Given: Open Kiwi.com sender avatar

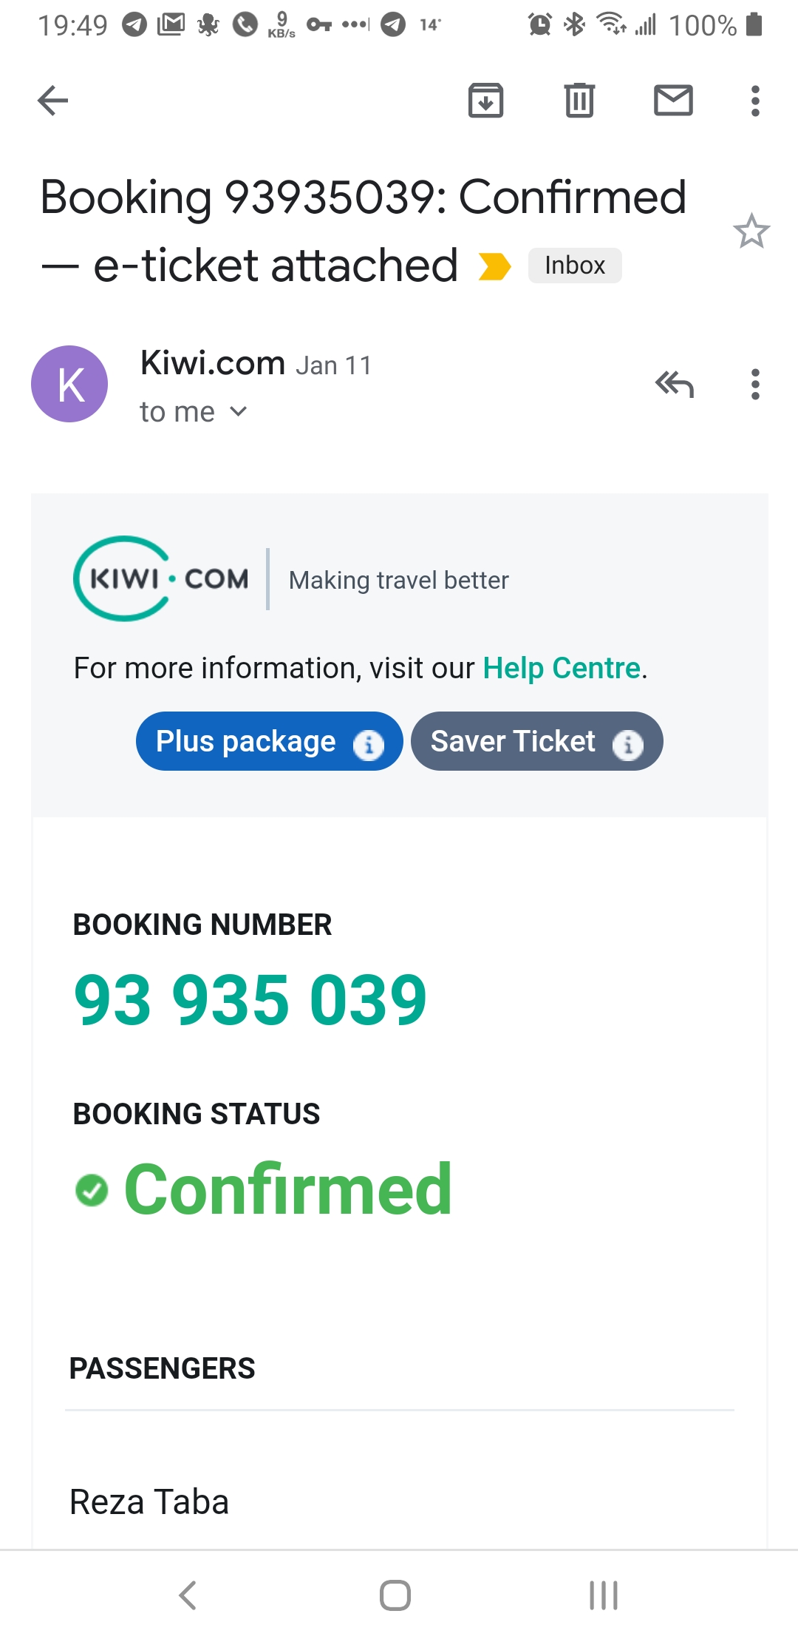Looking at the screenshot, I should click(69, 384).
